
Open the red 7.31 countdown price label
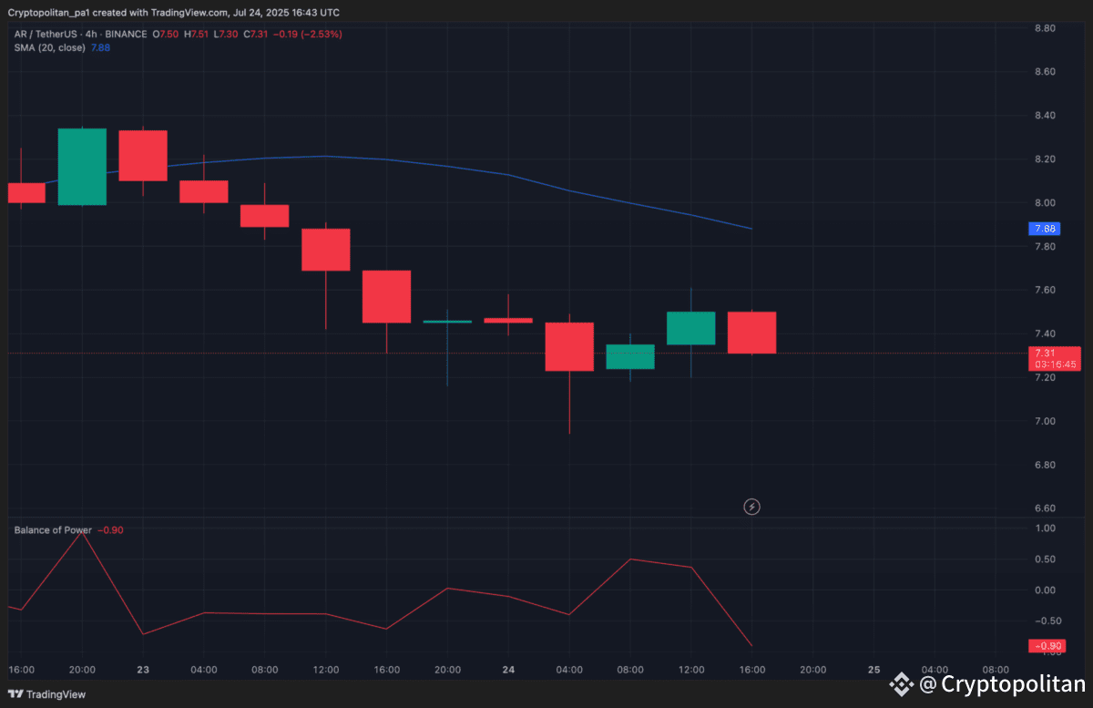tap(1054, 358)
